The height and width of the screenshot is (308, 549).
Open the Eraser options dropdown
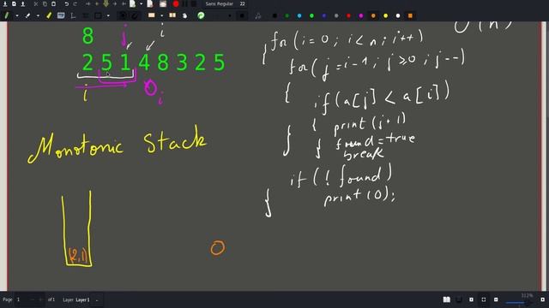coord(38,15)
